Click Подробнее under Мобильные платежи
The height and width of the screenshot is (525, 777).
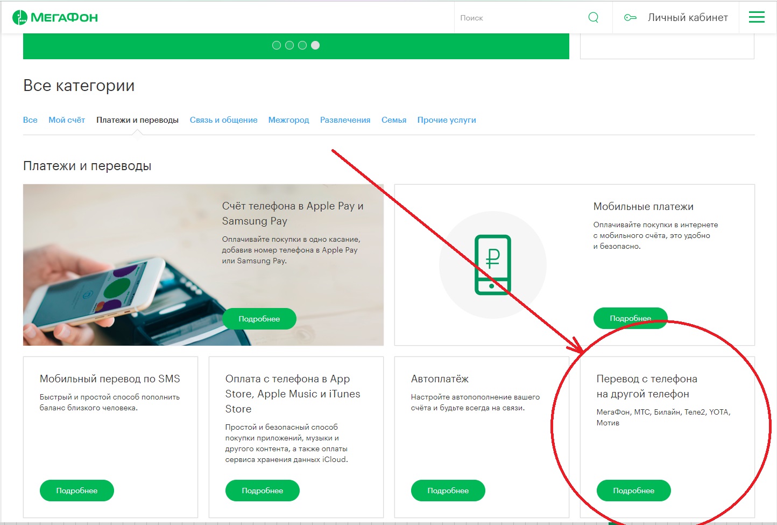[631, 318]
